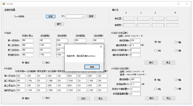The image size is (193, 106).
Task: Click the X axis speed (轴速度) field
Action: 129,25
